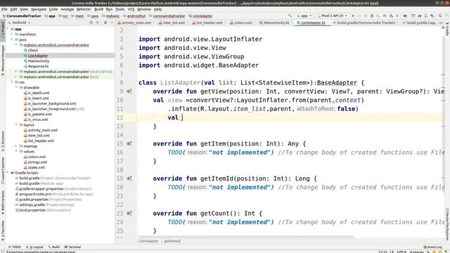Open the Gradle side tool window
This screenshot has width=450, height=253.
pos(447,30)
